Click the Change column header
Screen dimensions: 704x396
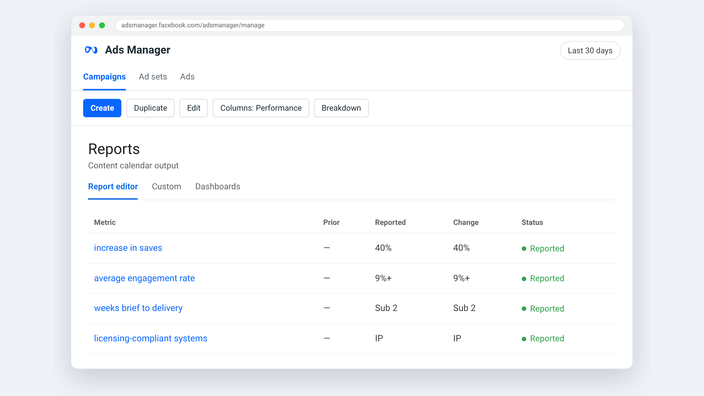(466, 222)
